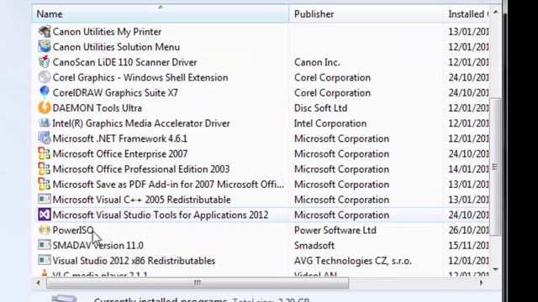Select Microsoft Office Enterprise 2007 name
Image resolution: width=538 pixels, height=302 pixels.
pos(119,154)
